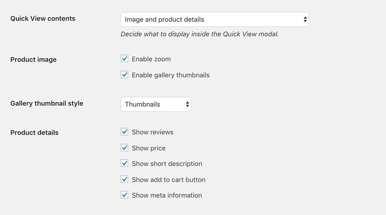Click the Enable gallery thumbnails label text
The width and height of the screenshot is (386, 215).
coord(171,75)
